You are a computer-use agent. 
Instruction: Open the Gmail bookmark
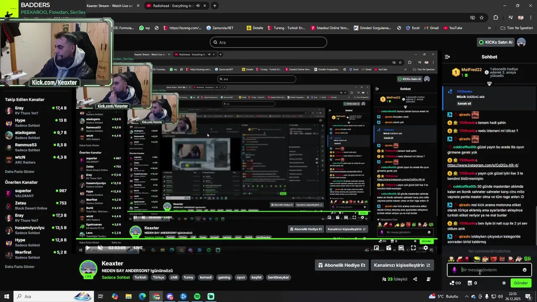(431, 28)
